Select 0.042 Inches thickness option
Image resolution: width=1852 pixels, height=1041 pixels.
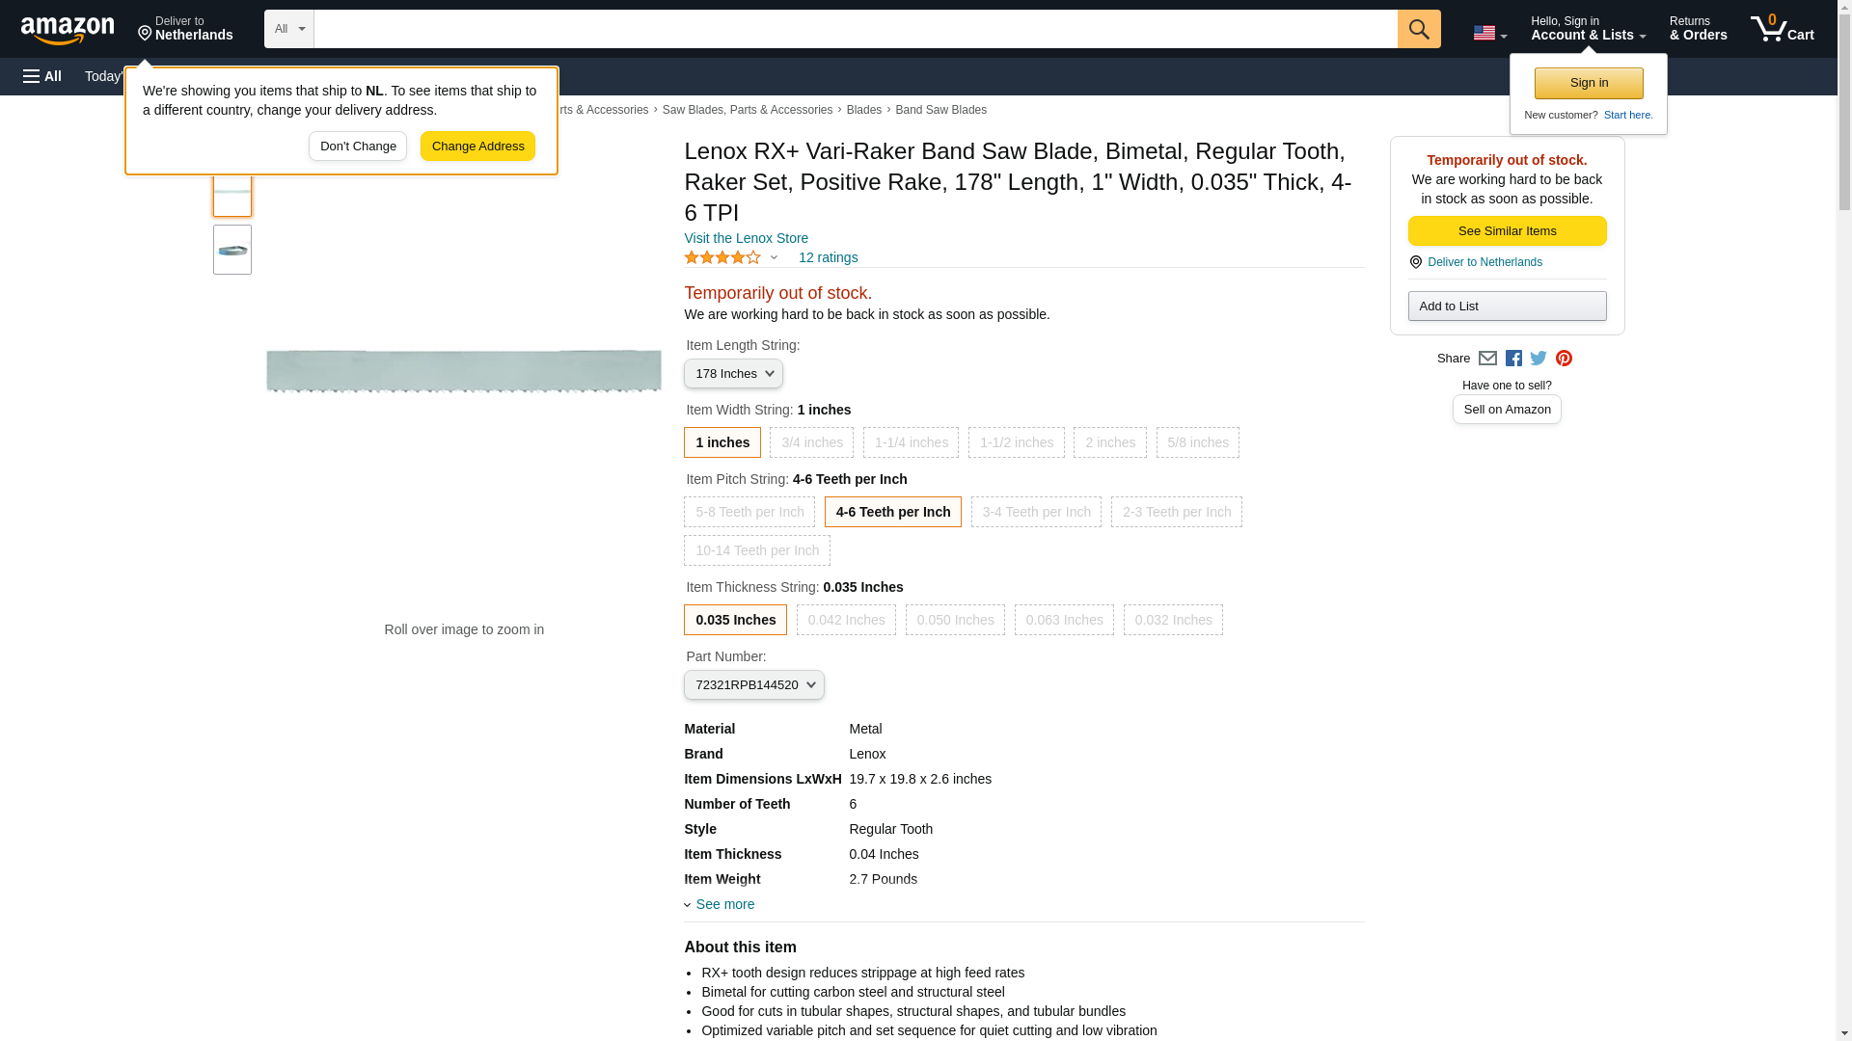click(x=846, y=621)
